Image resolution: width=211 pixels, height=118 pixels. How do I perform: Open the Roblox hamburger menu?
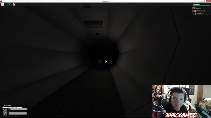[x=3, y=4]
